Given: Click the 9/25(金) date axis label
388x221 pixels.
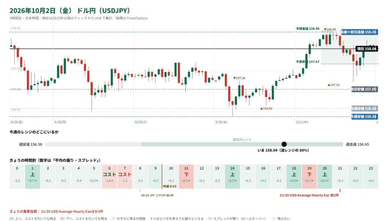Looking at the screenshot, I should point(17,122).
